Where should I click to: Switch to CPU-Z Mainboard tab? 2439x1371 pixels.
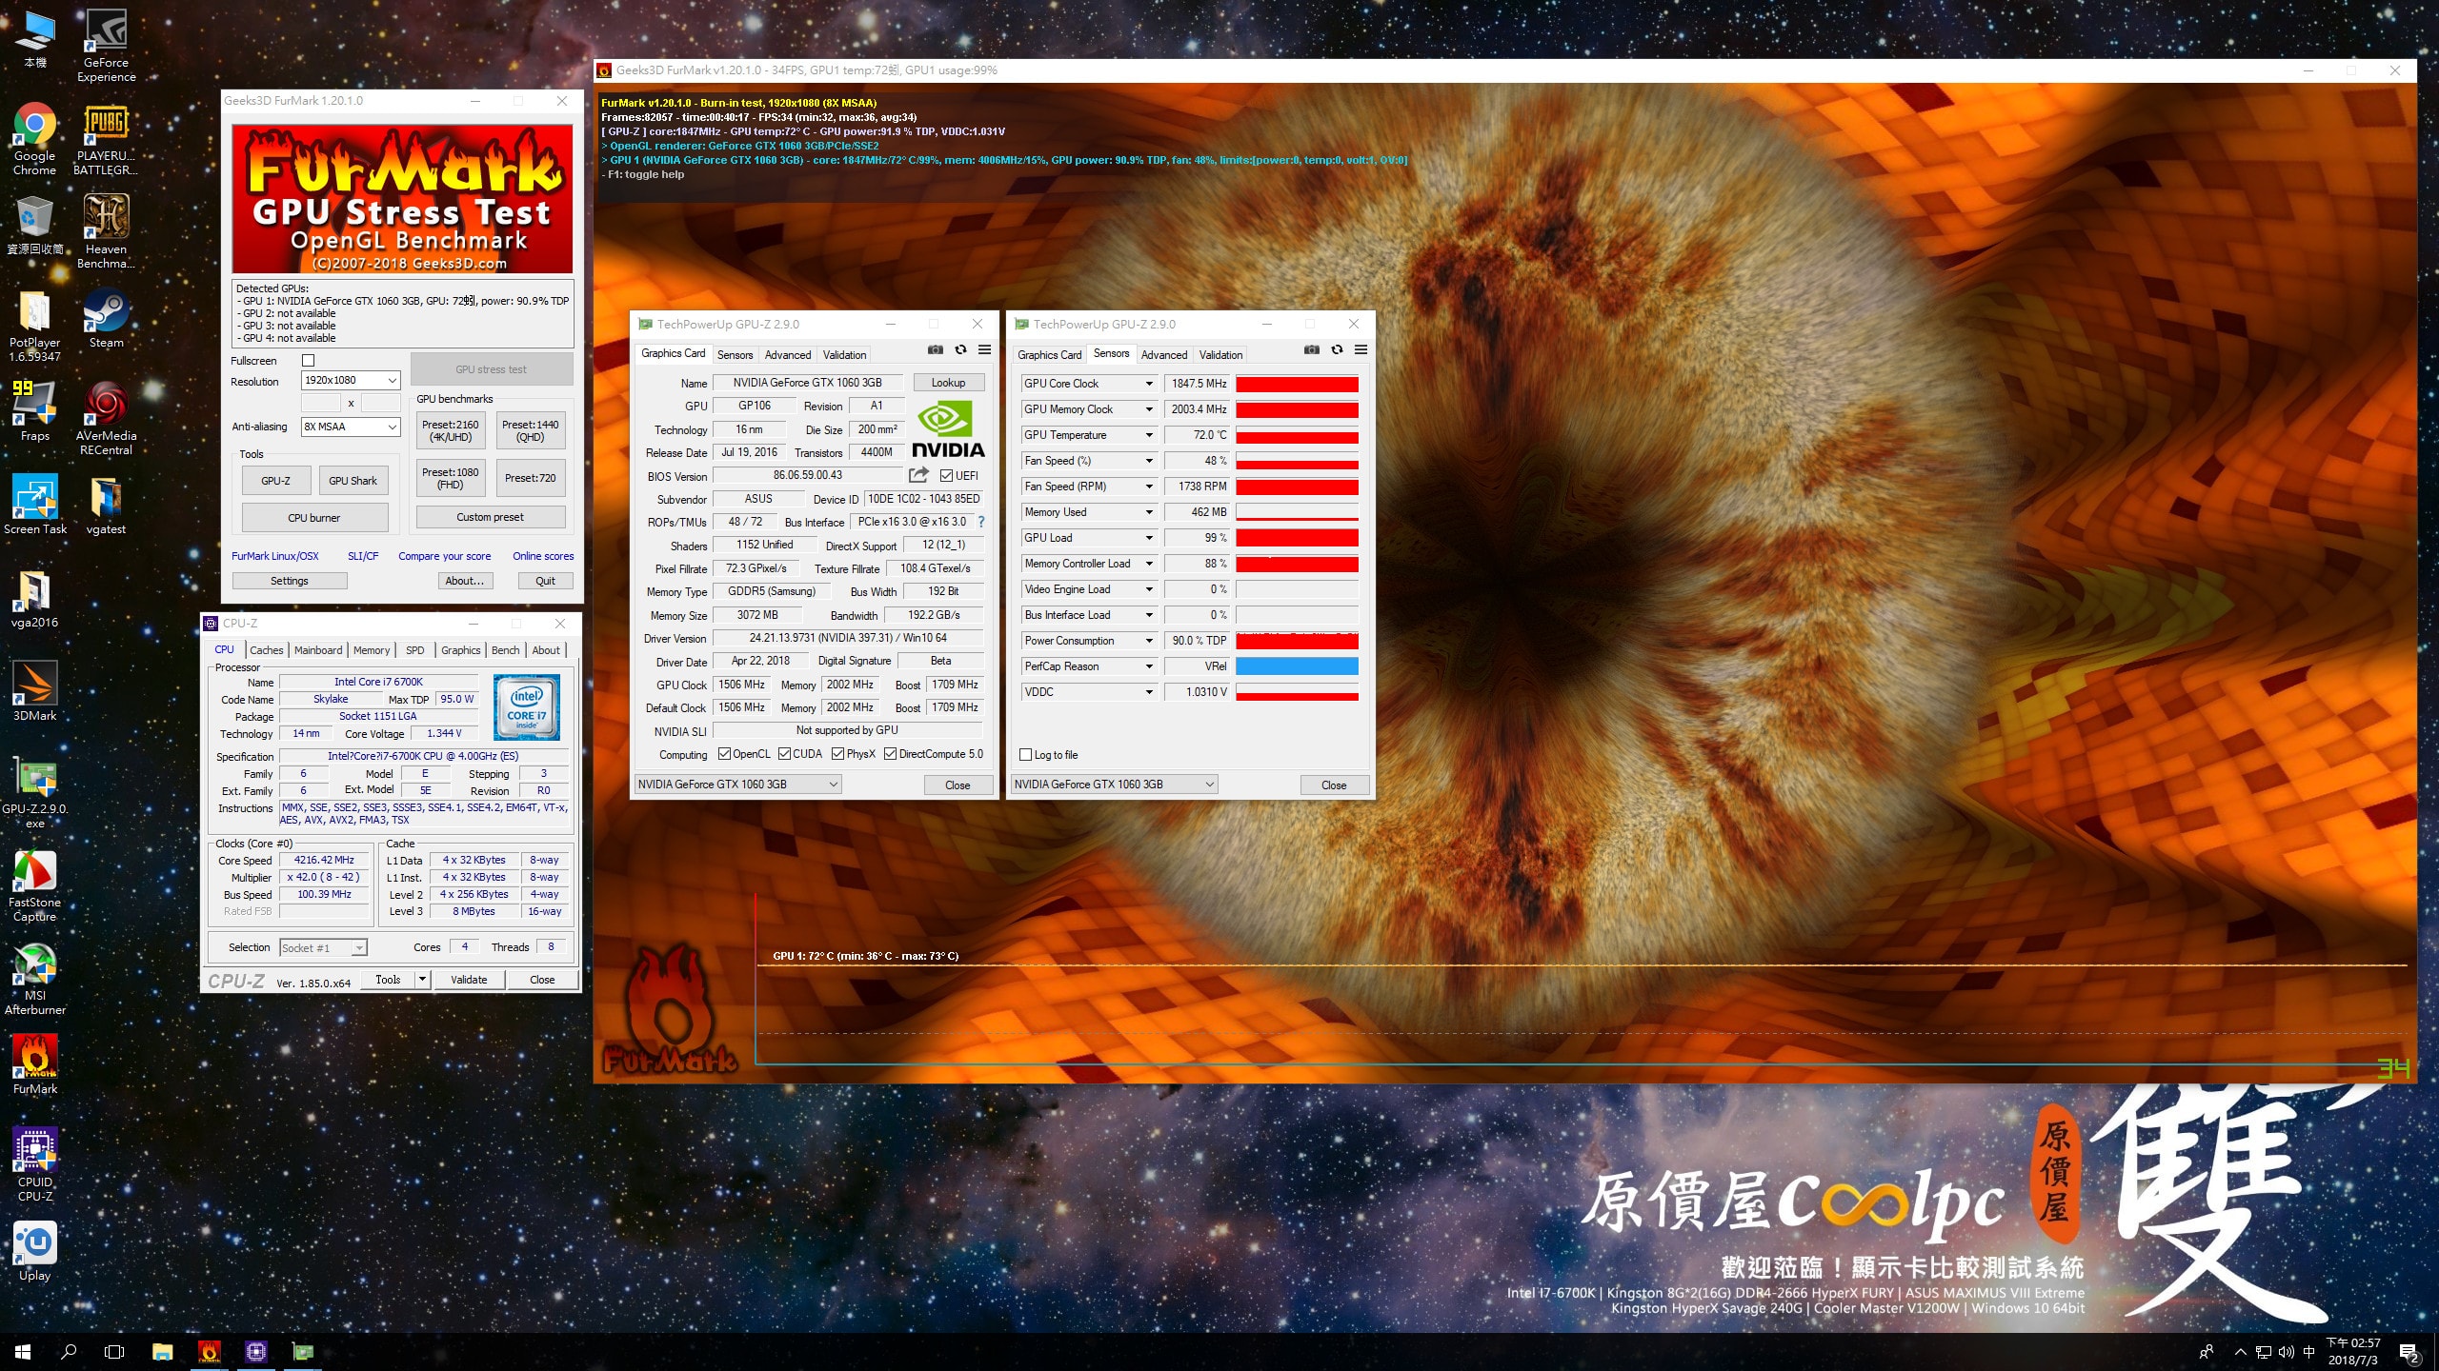(x=318, y=650)
